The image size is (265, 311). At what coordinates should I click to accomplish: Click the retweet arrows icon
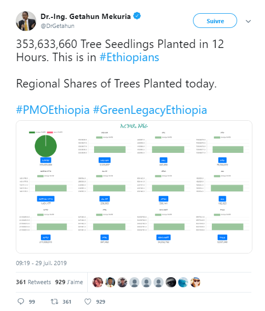tap(54, 302)
